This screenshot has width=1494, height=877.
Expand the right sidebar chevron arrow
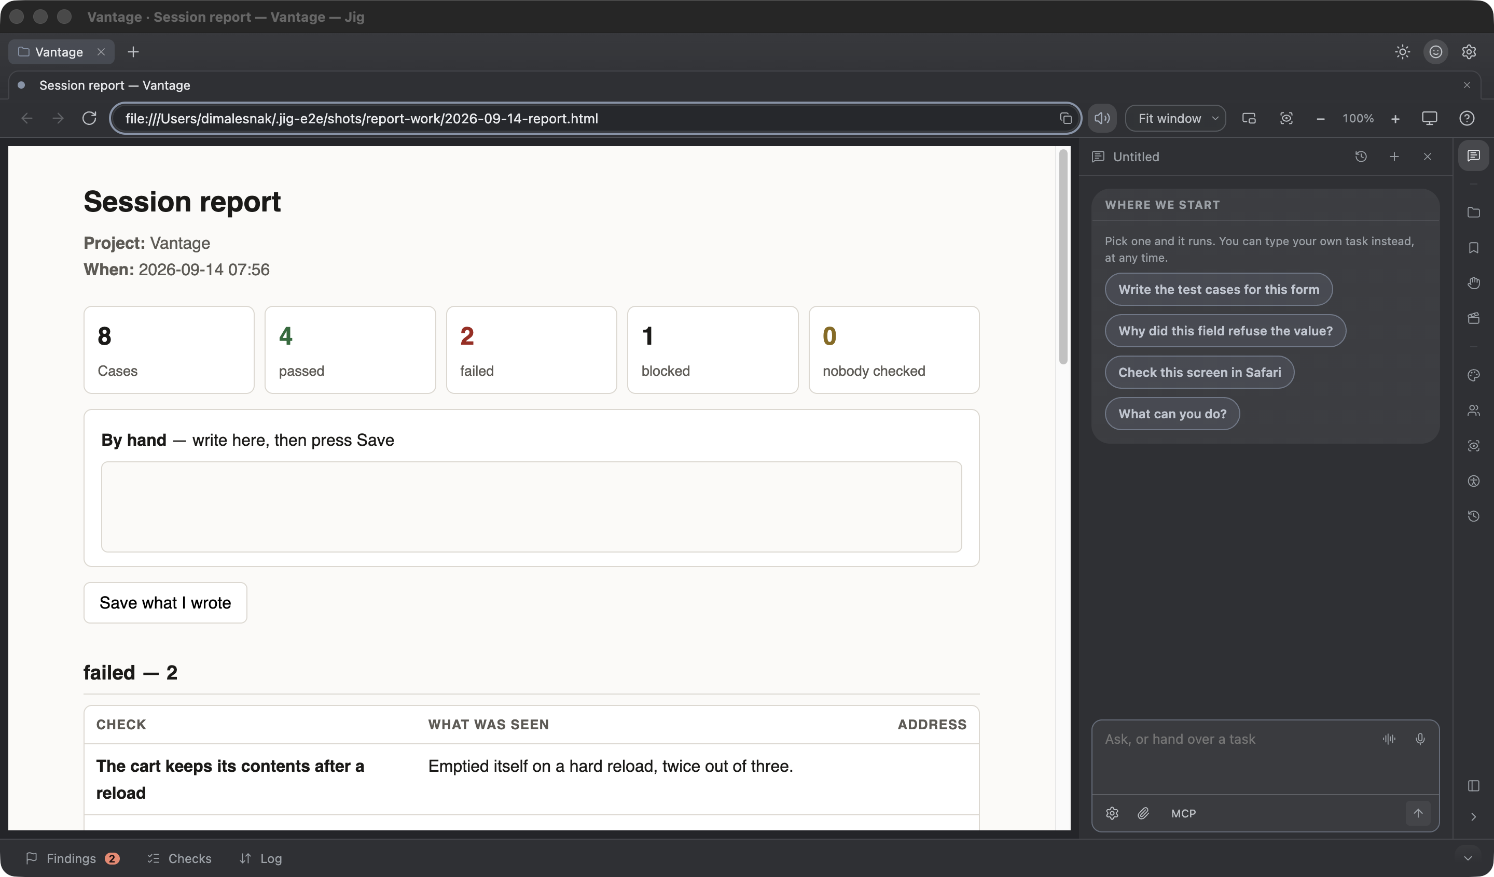pyautogui.click(x=1473, y=816)
